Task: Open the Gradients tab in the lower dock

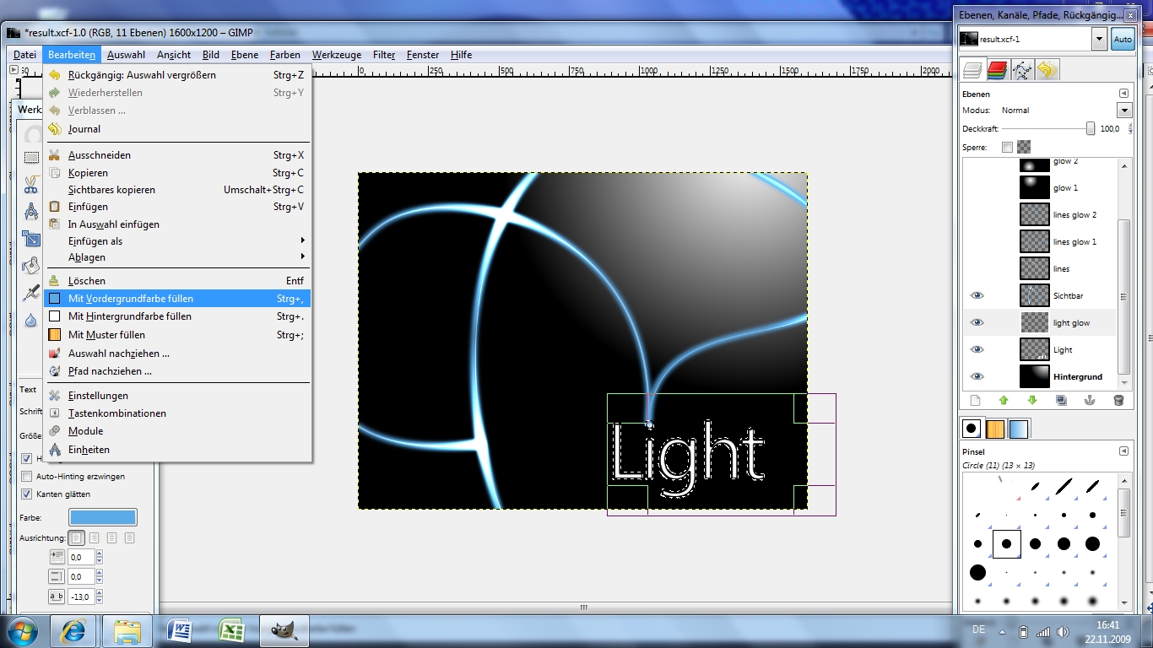Action: tap(1019, 429)
